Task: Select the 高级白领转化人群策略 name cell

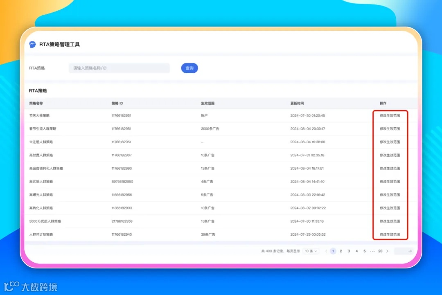Action: pyautogui.click(x=46, y=169)
